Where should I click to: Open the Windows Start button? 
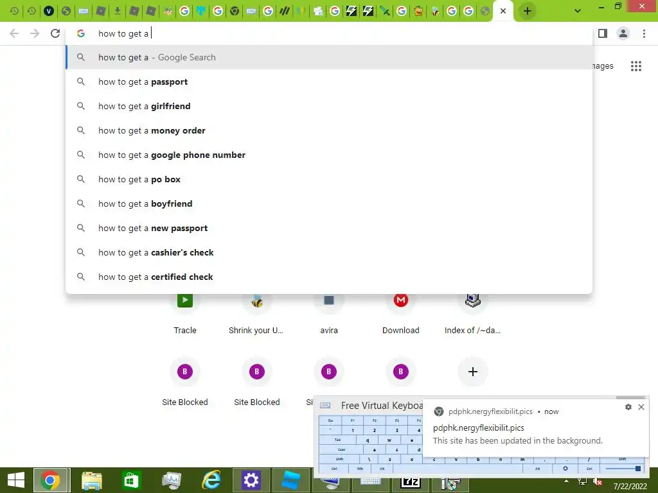tap(16, 480)
